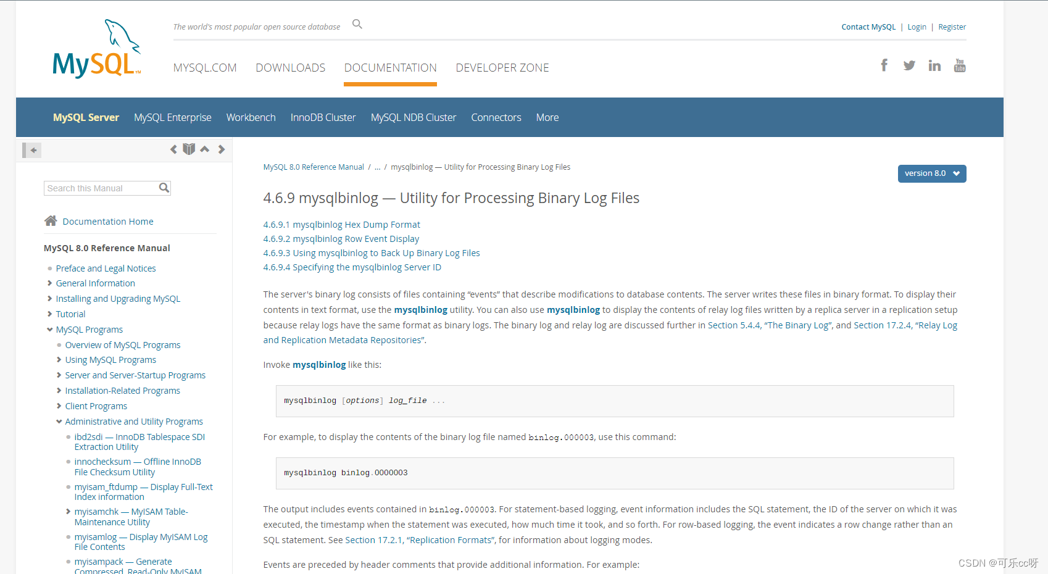
Task: Expand Using MySQL Programs arrow
Action: tap(59, 360)
